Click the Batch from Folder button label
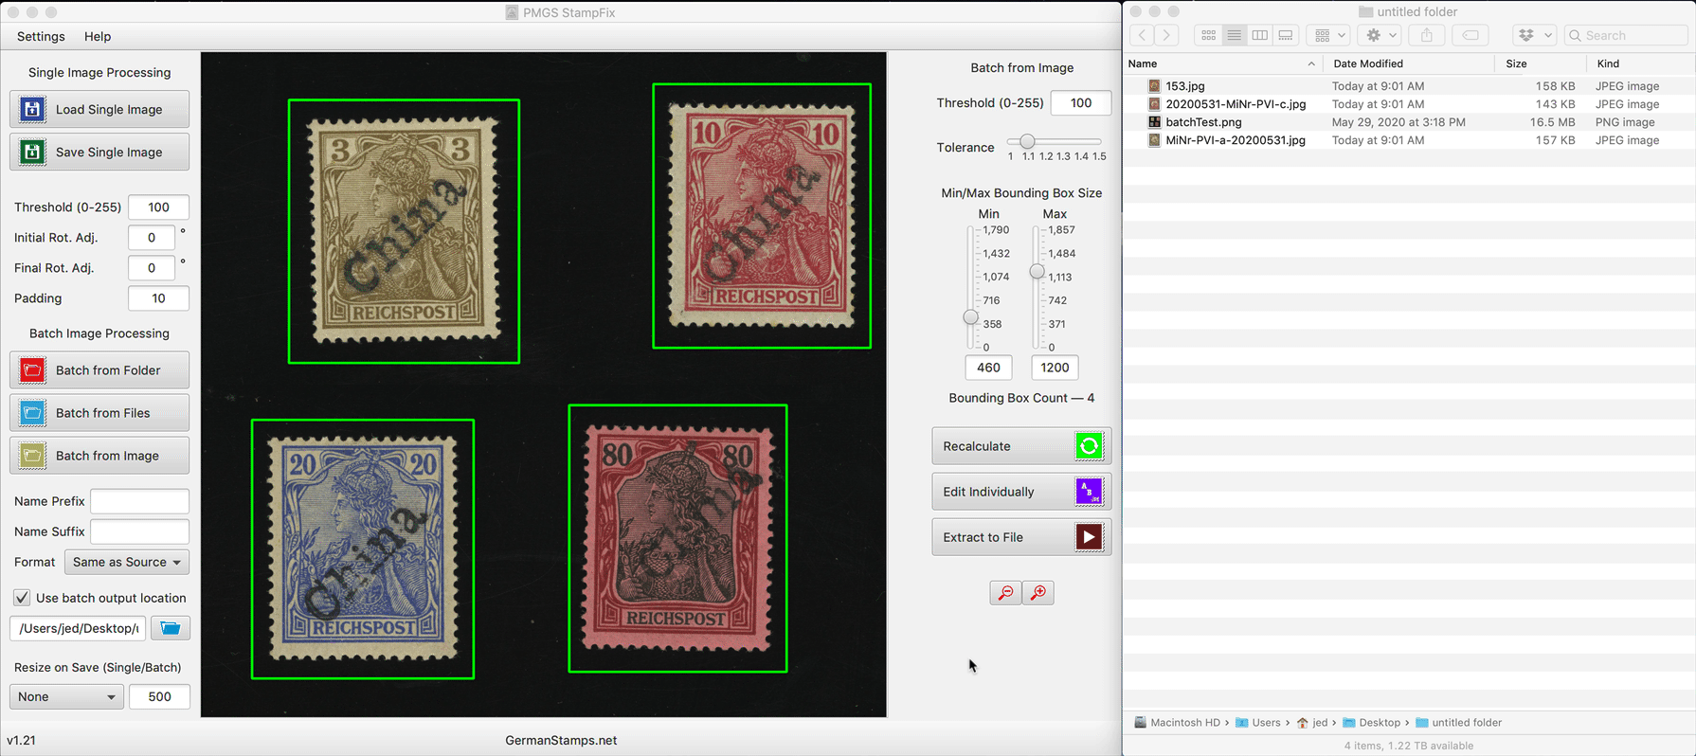 pyautogui.click(x=108, y=370)
